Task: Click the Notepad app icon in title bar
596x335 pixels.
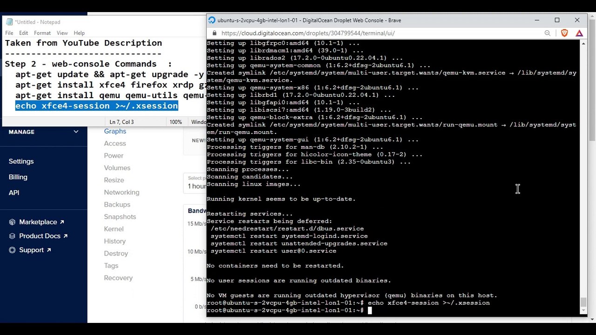Action: 9,22
